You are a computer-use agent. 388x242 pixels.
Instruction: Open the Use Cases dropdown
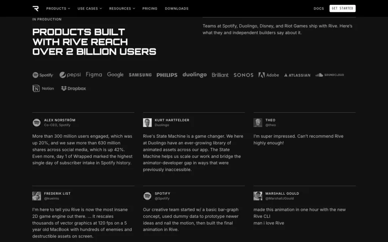(x=89, y=8)
